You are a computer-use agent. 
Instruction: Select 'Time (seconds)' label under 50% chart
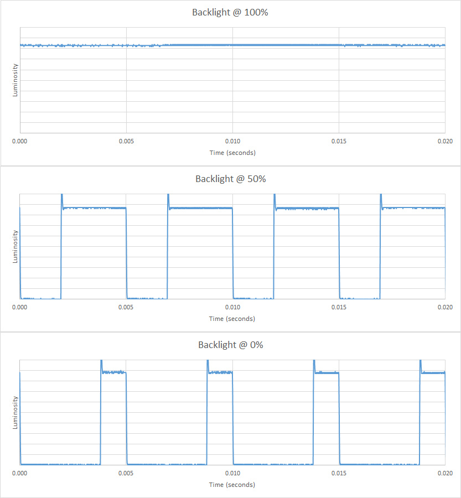pos(232,319)
